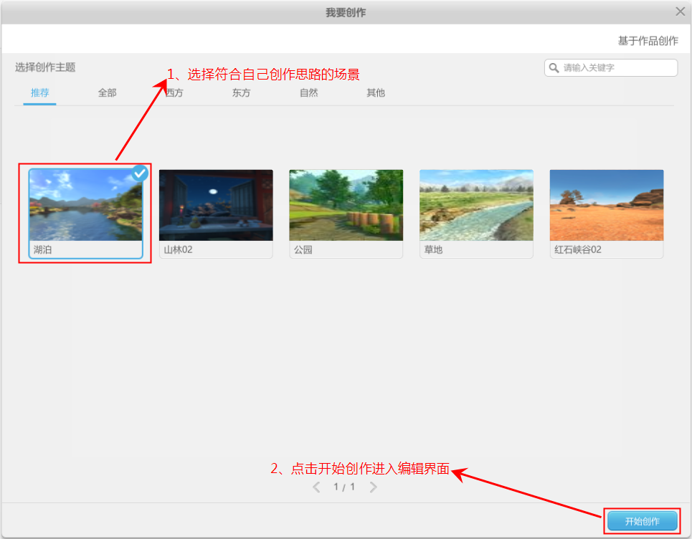Viewport: 692px width, 539px height.
Task: Select the 公园 scene thumbnail
Action: [346, 204]
